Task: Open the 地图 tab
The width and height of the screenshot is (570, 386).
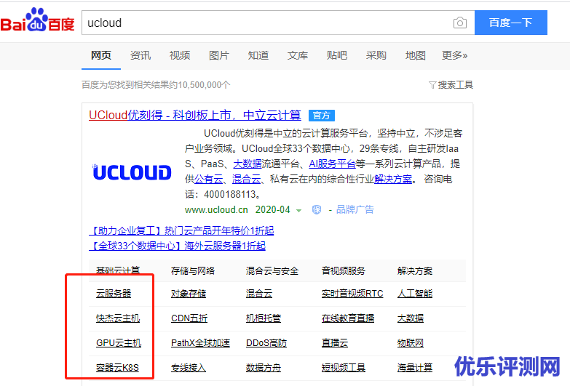Action: (415, 55)
